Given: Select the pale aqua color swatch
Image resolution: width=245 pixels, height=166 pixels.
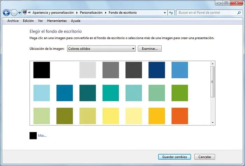Looking at the screenshot, I should (x=134, y=93).
